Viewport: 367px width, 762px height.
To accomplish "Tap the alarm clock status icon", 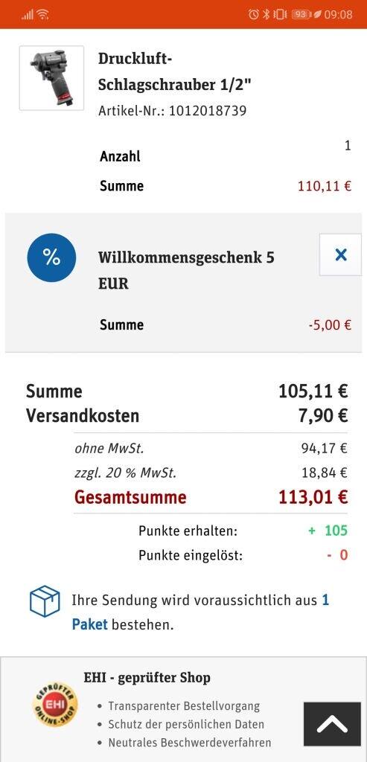I will click(253, 15).
